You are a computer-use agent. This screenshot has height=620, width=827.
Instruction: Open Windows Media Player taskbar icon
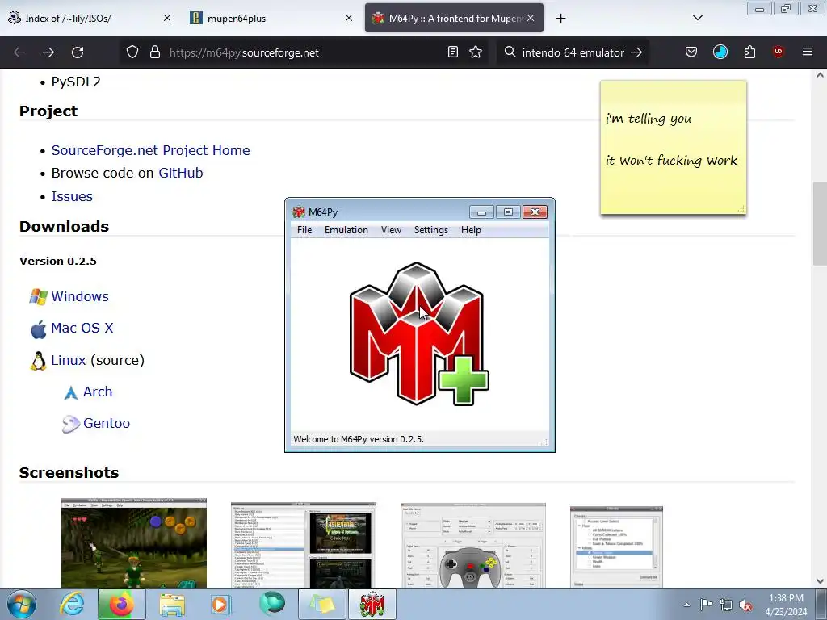[221, 604]
